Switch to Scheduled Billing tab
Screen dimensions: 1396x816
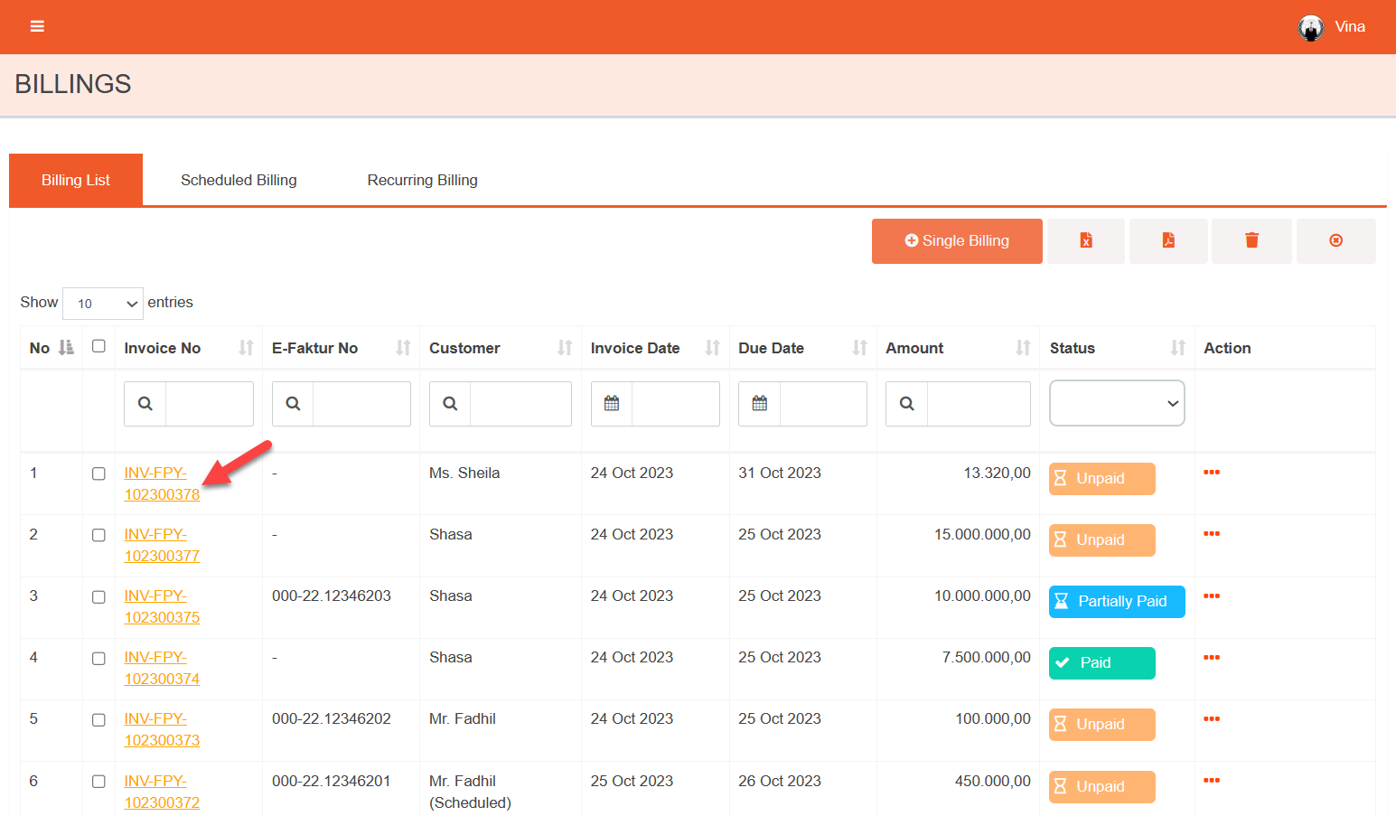click(x=239, y=180)
